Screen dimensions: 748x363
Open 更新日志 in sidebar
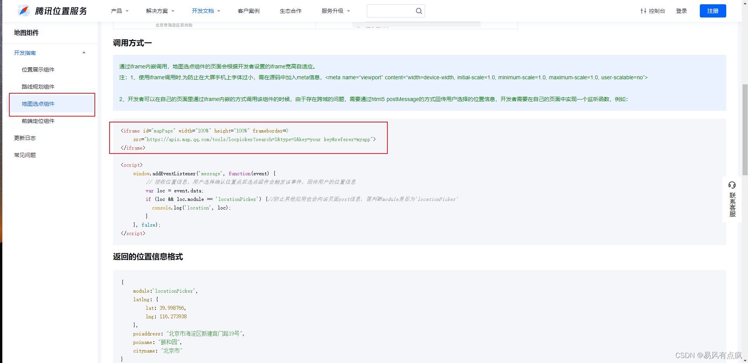pyautogui.click(x=25, y=138)
